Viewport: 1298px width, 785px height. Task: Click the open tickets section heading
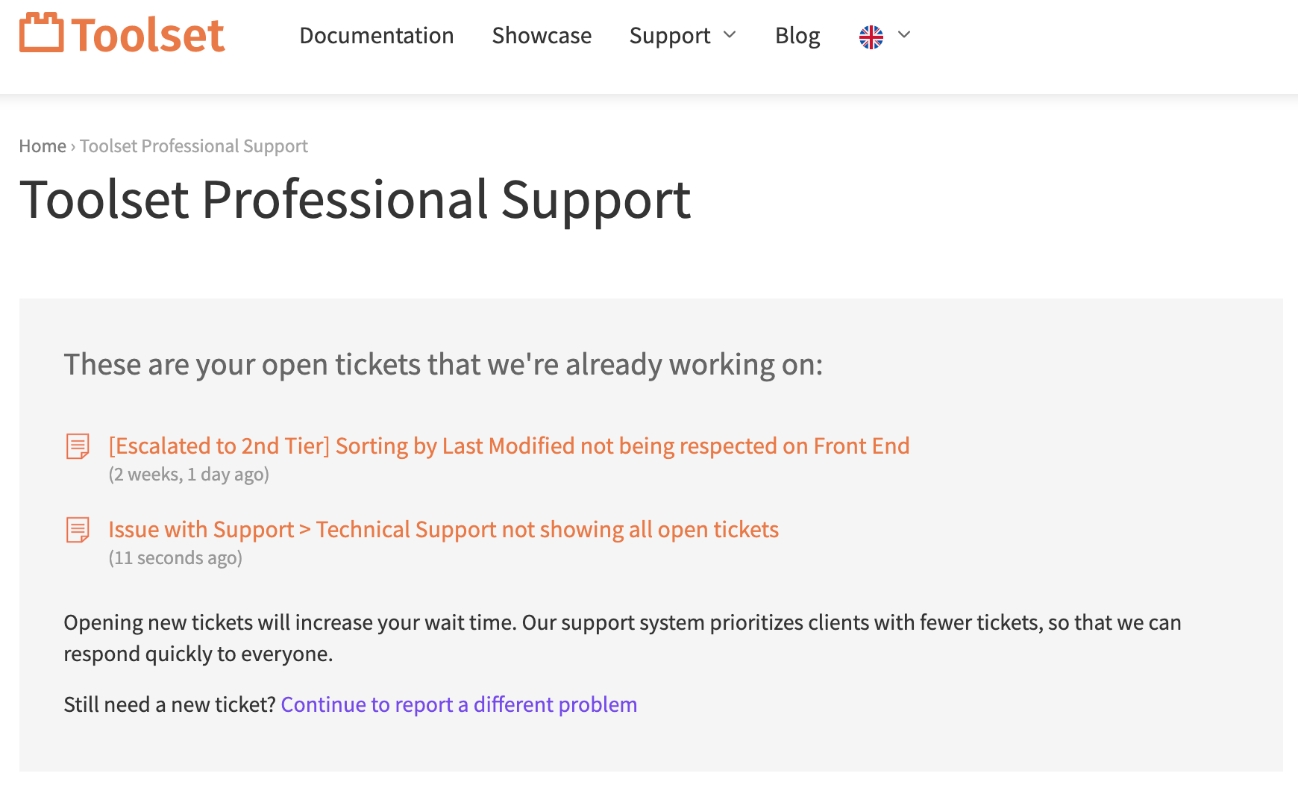443,365
